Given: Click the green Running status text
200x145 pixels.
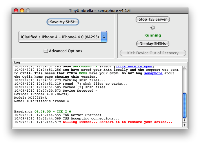Looking at the screenshot, I should tap(153, 35).
